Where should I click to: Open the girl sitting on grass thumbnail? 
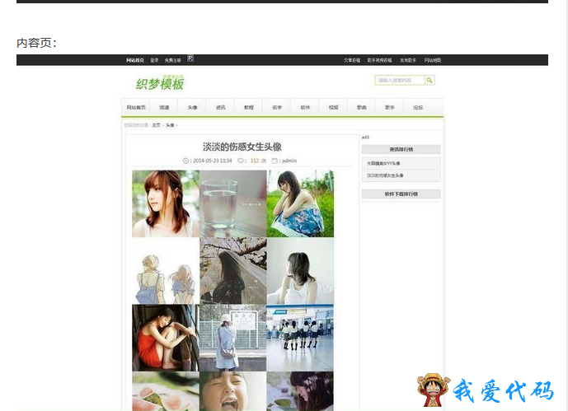(x=300, y=203)
